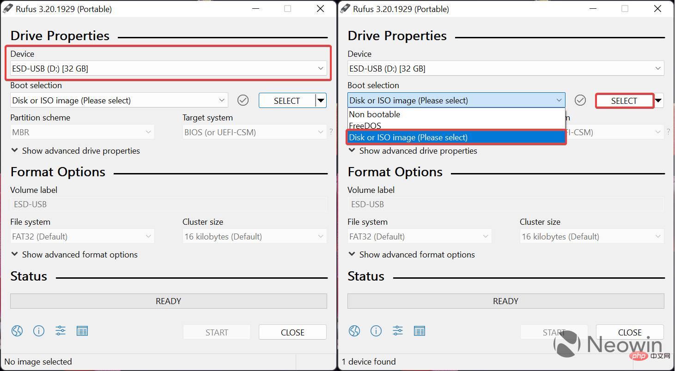Collapse Boot selection combo in right window
Screen dimensions: 675x371
pos(456,100)
